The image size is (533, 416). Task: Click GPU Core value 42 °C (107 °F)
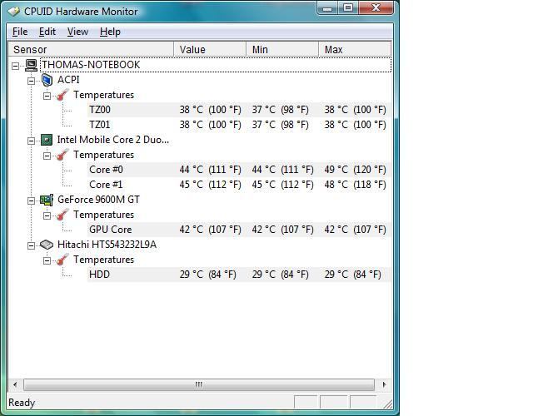pos(211,230)
